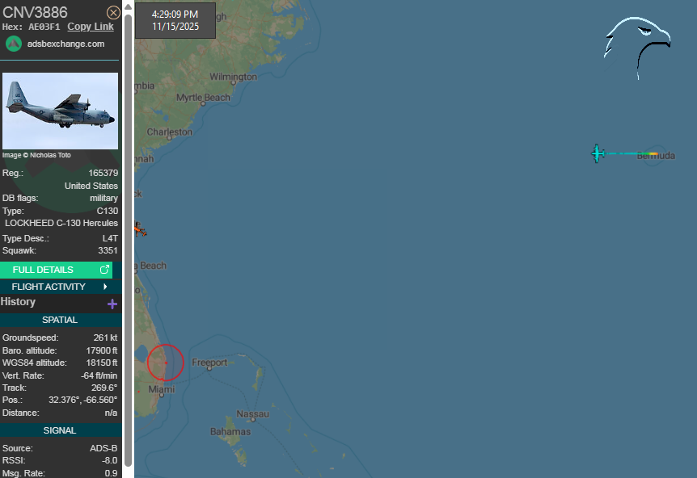Click the Nassau label on the map
697x478 pixels.
point(252,413)
